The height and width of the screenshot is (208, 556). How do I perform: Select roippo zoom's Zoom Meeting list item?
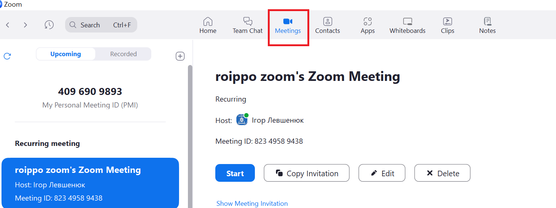click(90, 183)
